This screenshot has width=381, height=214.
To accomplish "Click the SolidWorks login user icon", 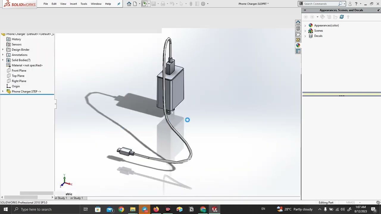I will (x=350, y=4).
